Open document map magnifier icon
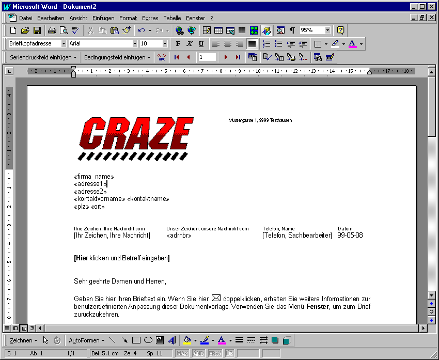The width and height of the screenshot is (439, 360). click(x=280, y=30)
